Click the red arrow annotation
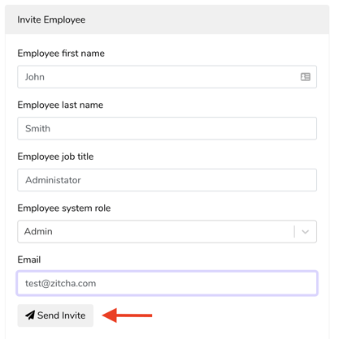The image size is (342, 339). coord(127,315)
